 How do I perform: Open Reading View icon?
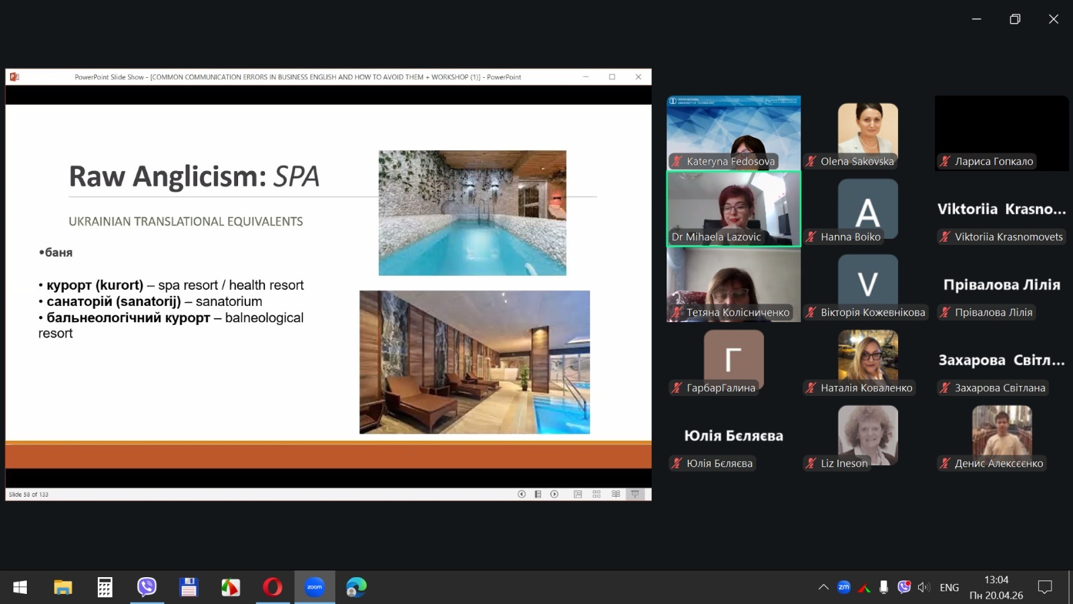[616, 494]
